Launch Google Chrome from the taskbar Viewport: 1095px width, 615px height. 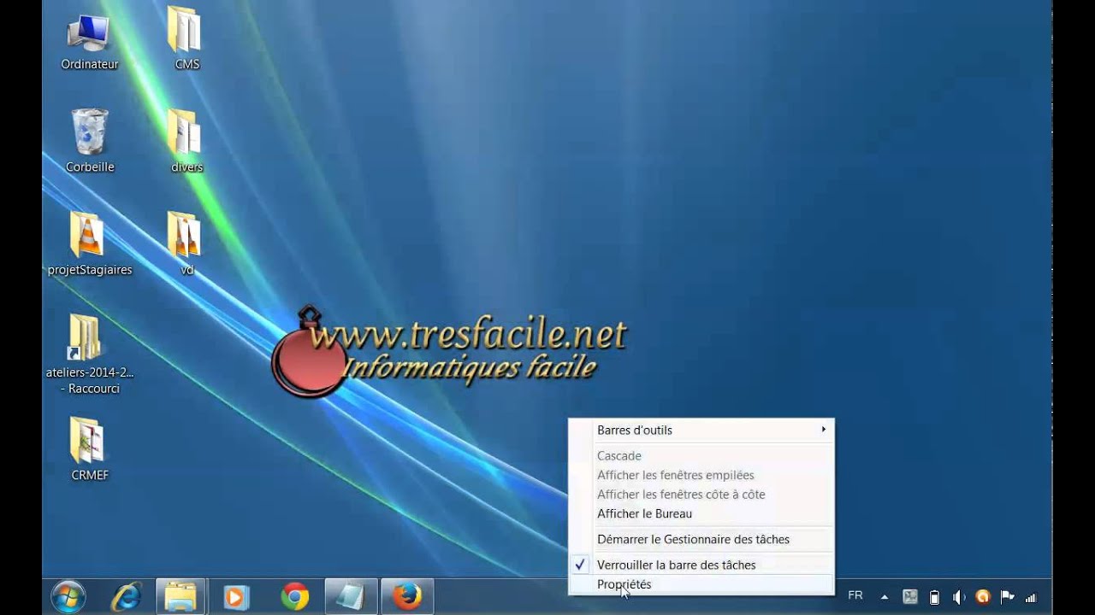[294, 596]
